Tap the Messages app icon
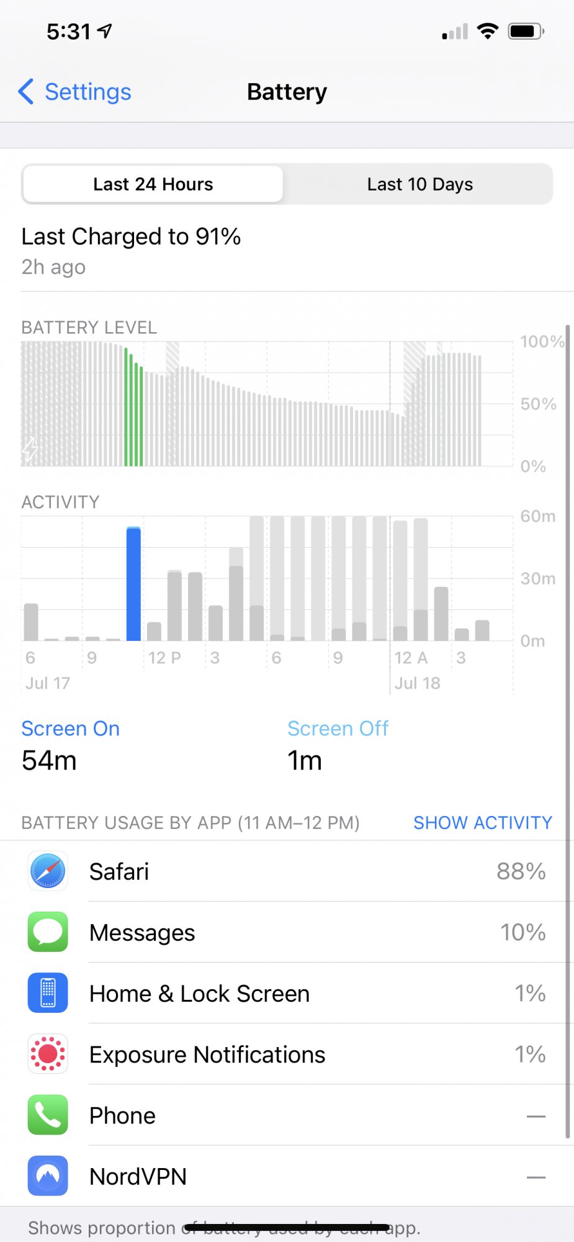Viewport: 574px width, 1242px height. point(48,931)
